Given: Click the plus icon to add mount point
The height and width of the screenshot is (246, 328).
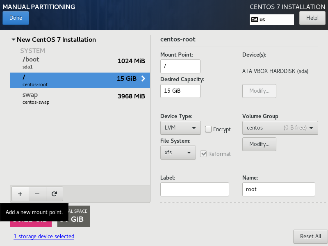Looking at the screenshot, I should [20, 194].
